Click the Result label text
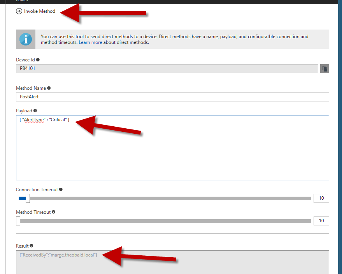This screenshot has width=342, height=274. (x=22, y=246)
